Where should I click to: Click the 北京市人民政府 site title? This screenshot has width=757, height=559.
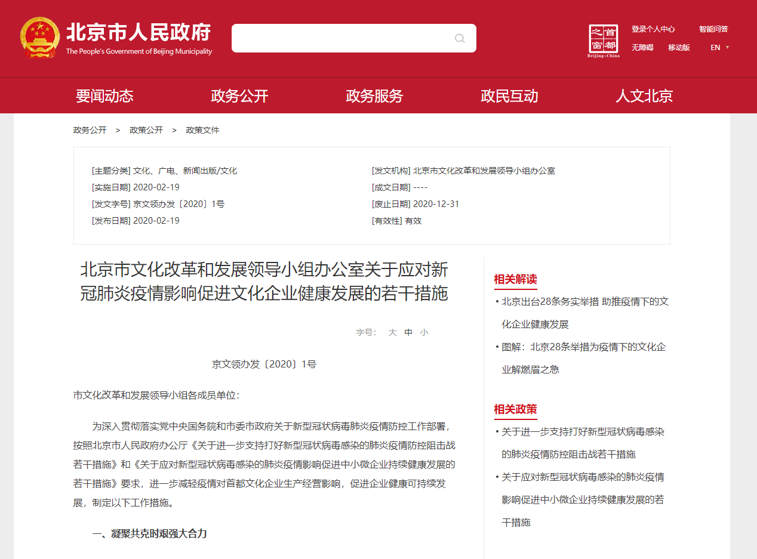[x=139, y=32]
